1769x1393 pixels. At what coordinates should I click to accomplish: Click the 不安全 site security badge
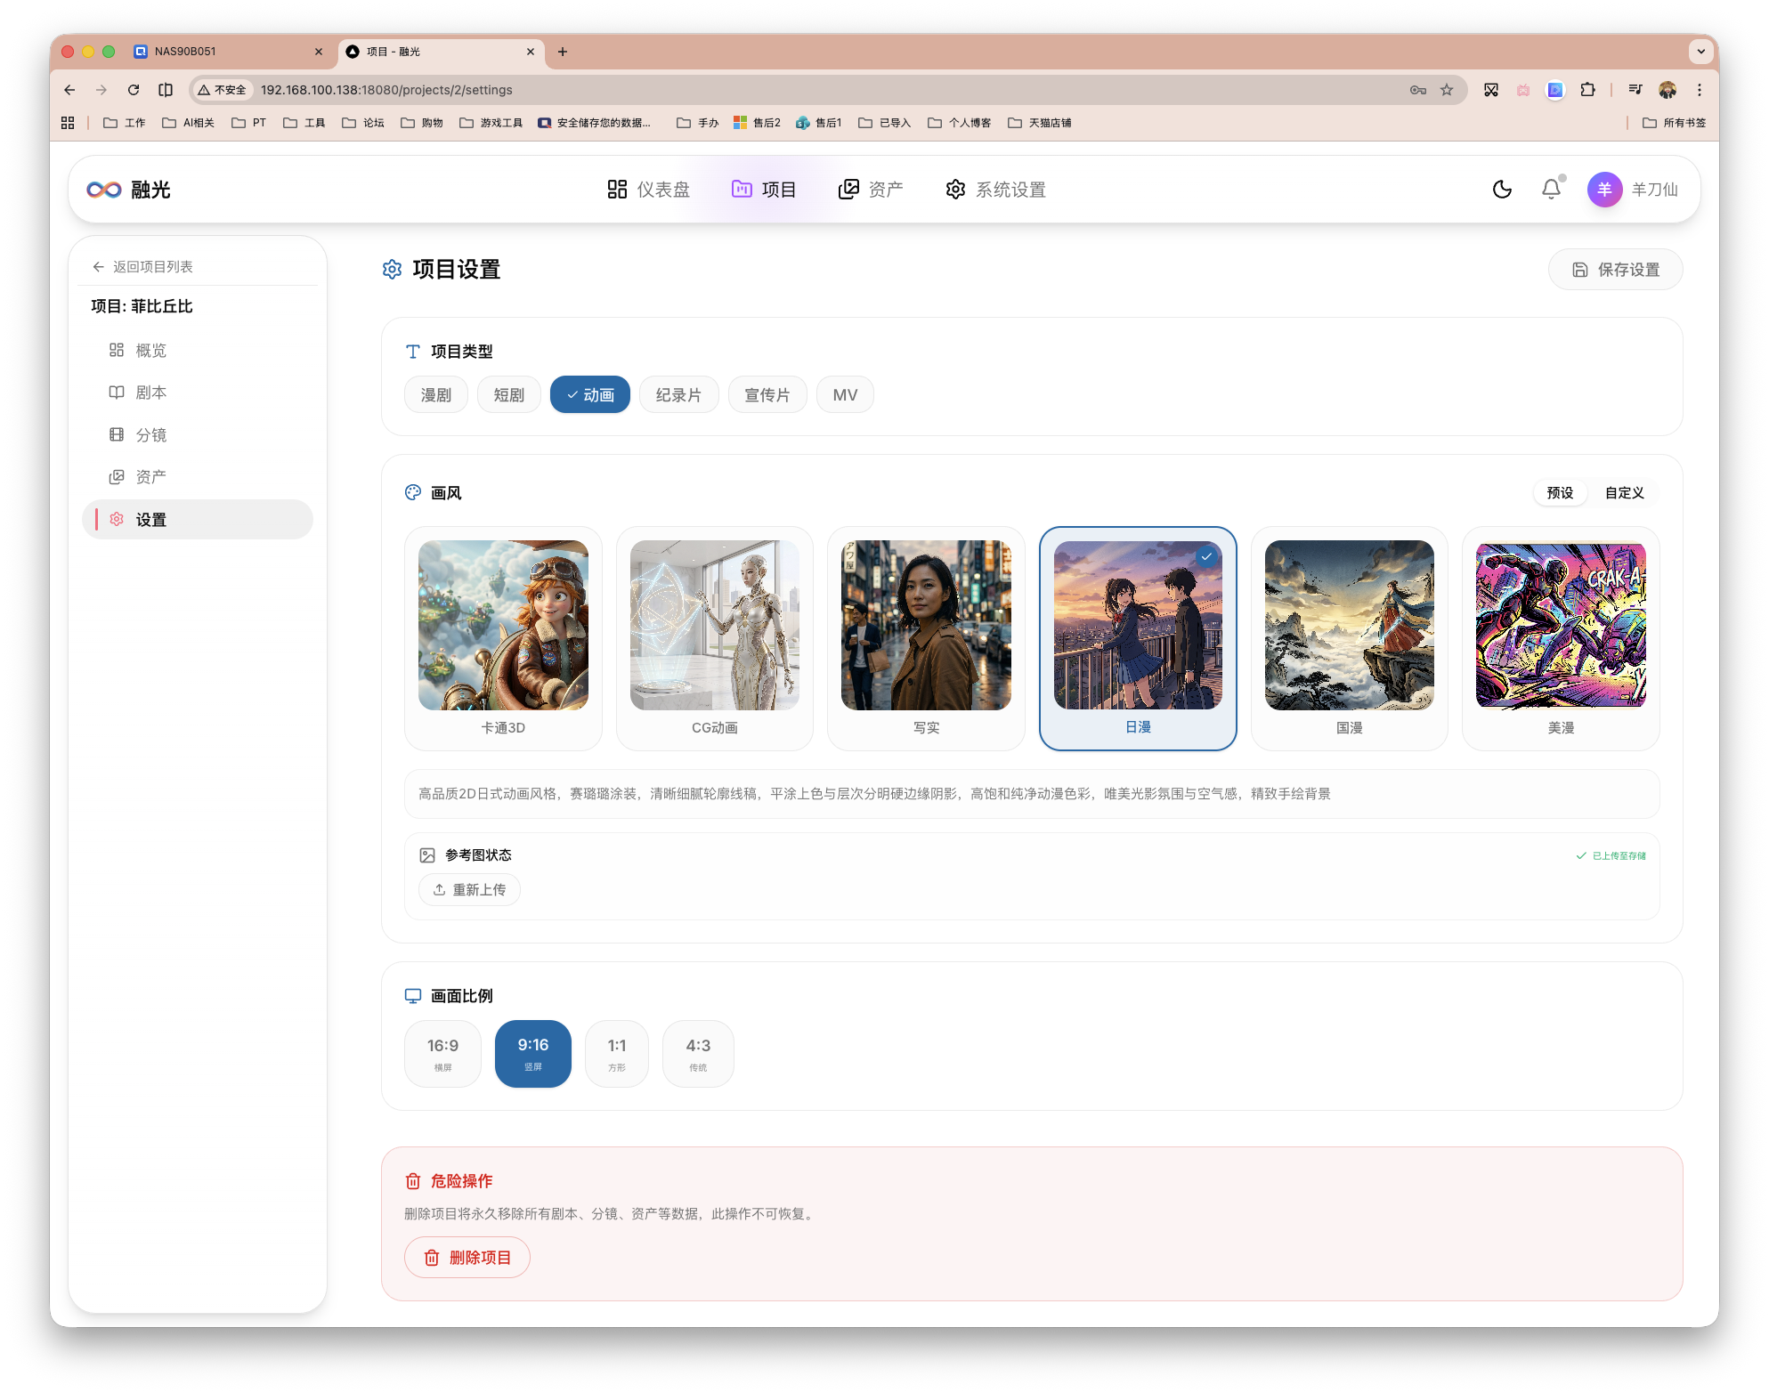[x=223, y=90]
